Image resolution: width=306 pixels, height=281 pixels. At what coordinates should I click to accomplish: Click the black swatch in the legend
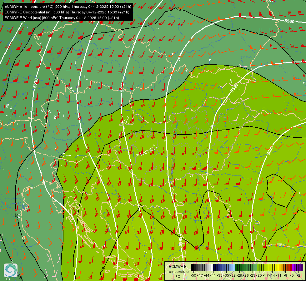coord(193,267)
